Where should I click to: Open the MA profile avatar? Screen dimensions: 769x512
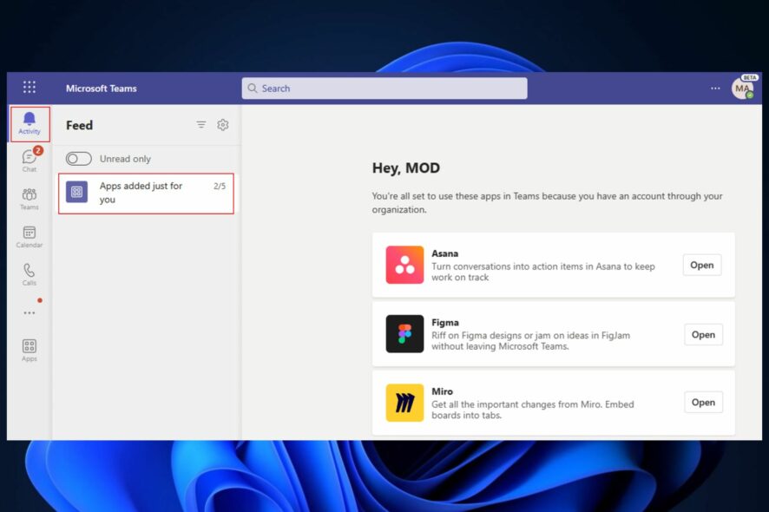click(742, 89)
